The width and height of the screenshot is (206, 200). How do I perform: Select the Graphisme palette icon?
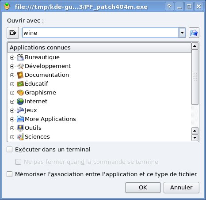(x=20, y=93)
